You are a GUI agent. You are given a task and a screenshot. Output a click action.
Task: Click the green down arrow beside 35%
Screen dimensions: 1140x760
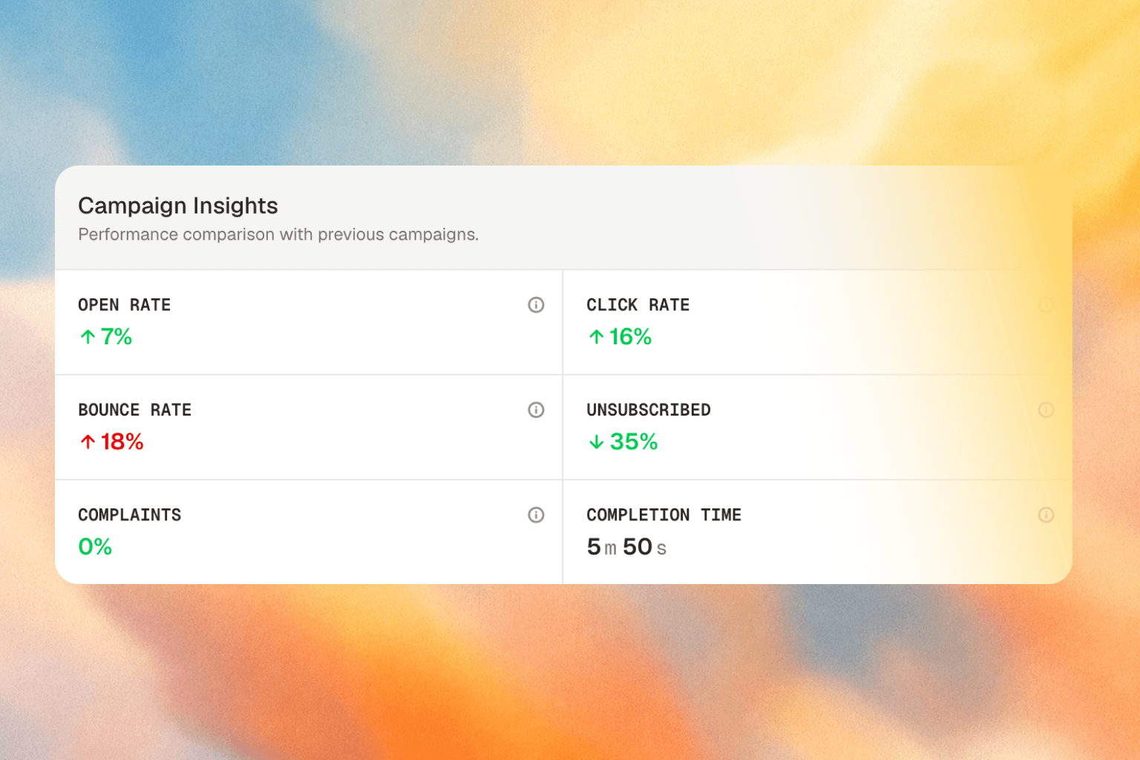pyautogui.click(x=596, y=442)
